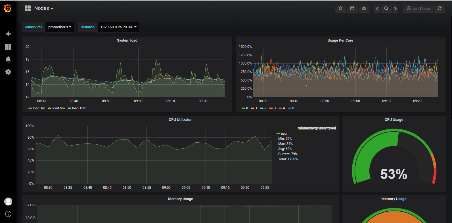The image size is (452, 223).
Task: Open the Configuration gear in sidebar
Action: (8, 72)
